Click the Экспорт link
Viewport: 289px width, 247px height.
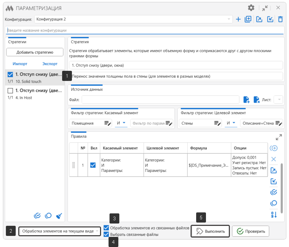(x=50, y=64)
